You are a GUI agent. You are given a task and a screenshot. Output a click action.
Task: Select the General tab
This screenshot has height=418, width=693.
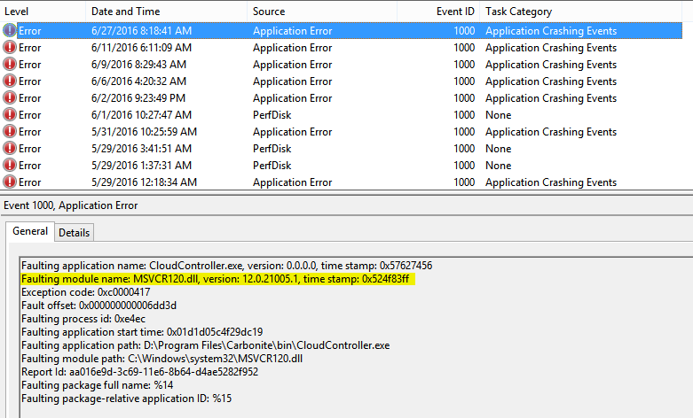coord(30,232)
